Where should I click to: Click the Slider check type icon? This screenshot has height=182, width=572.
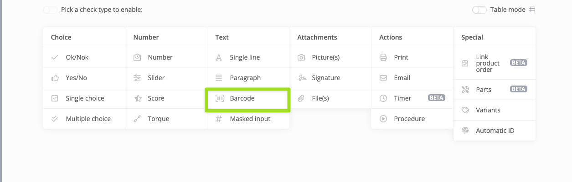pyautogui.click(x=137, y=78)
